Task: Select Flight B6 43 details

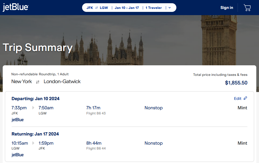Action: [96, 113]
